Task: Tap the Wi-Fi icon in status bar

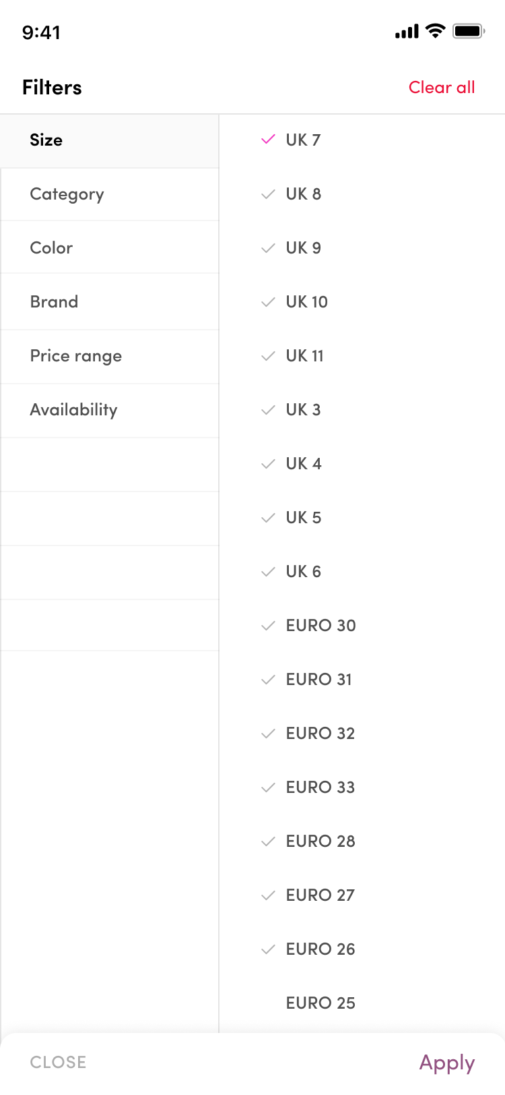Action: click(436, 31)
